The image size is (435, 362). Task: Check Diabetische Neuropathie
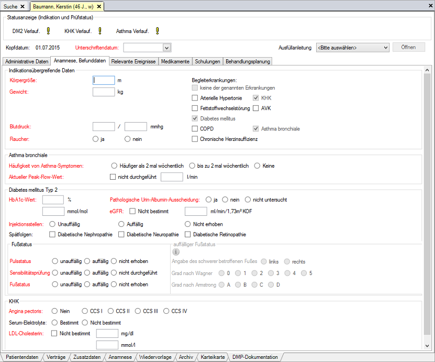click(121, 235)
